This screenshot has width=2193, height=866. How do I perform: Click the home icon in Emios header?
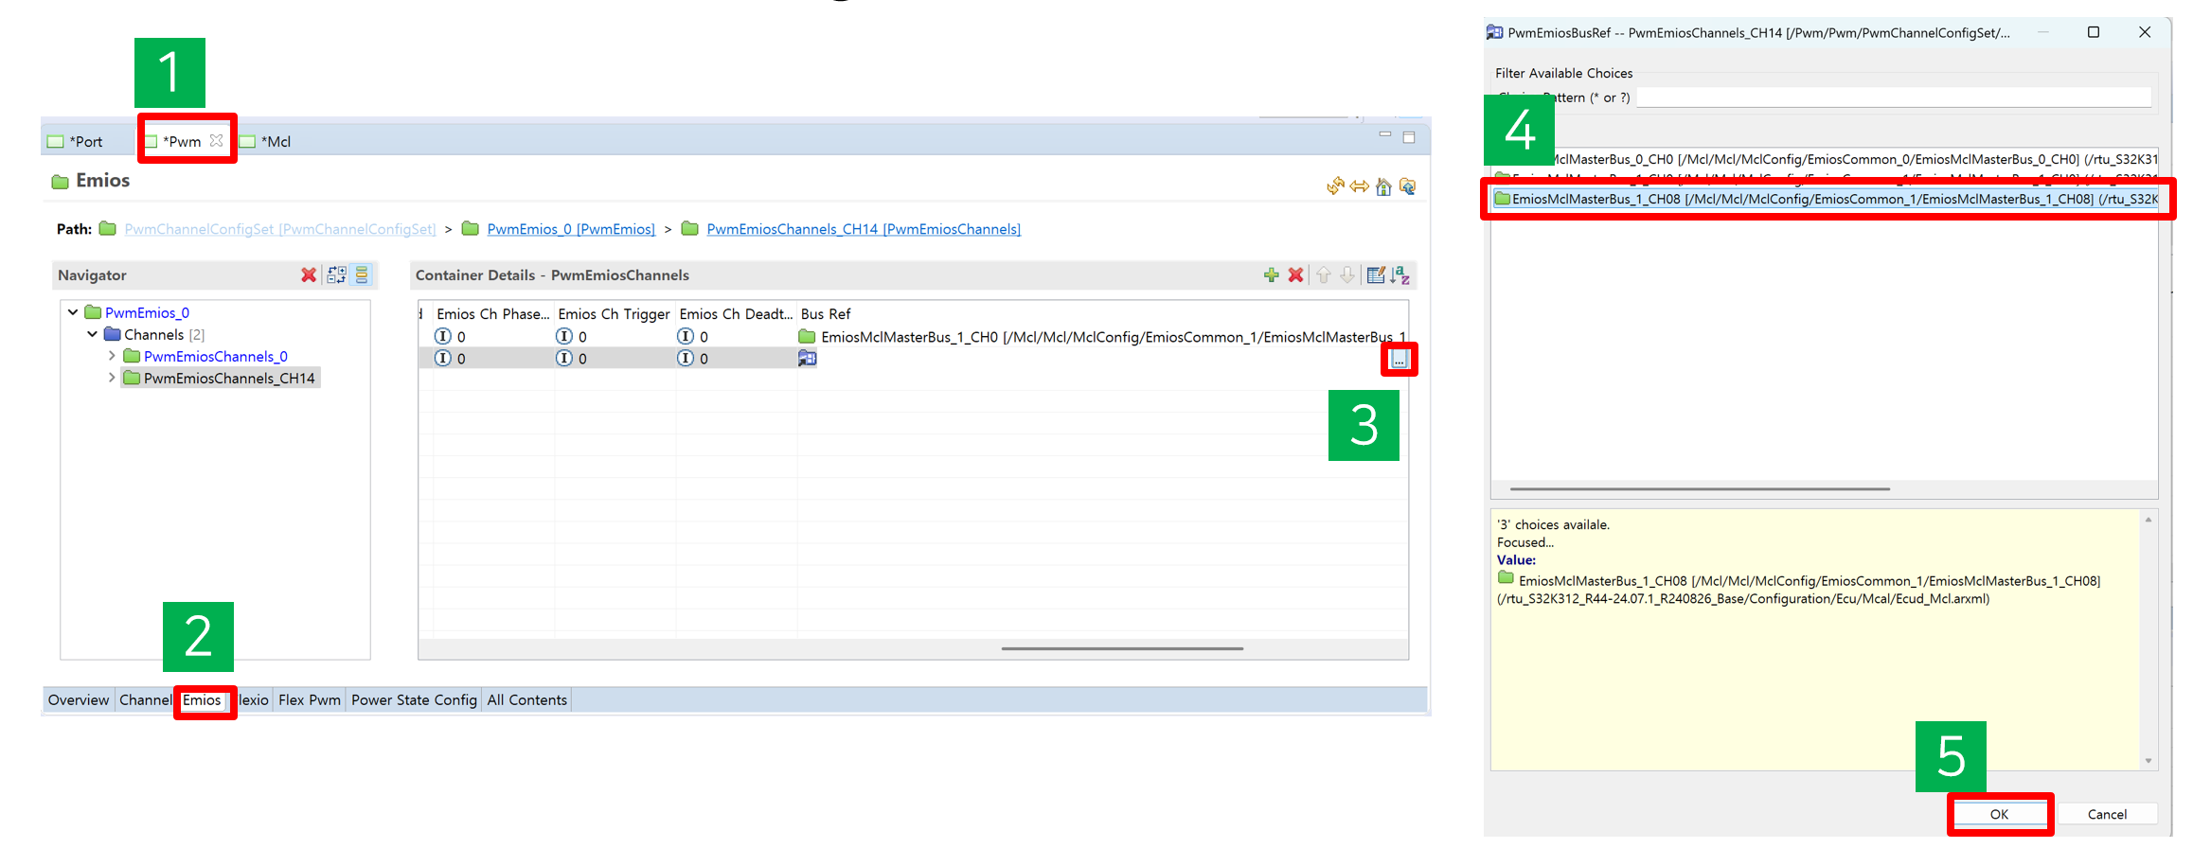1383,187
